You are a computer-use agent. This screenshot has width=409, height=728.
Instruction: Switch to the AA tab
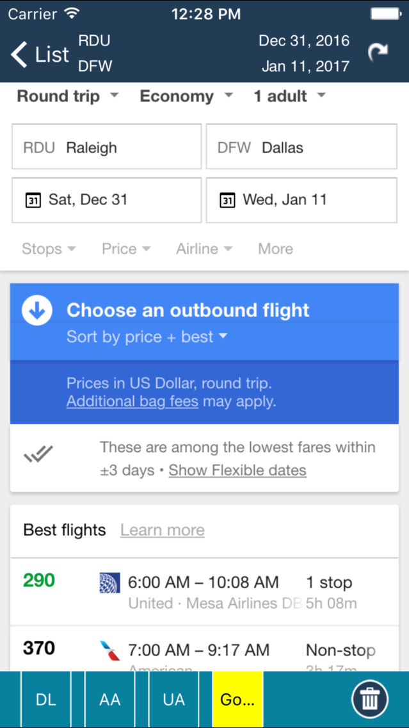tap(110, 700)
